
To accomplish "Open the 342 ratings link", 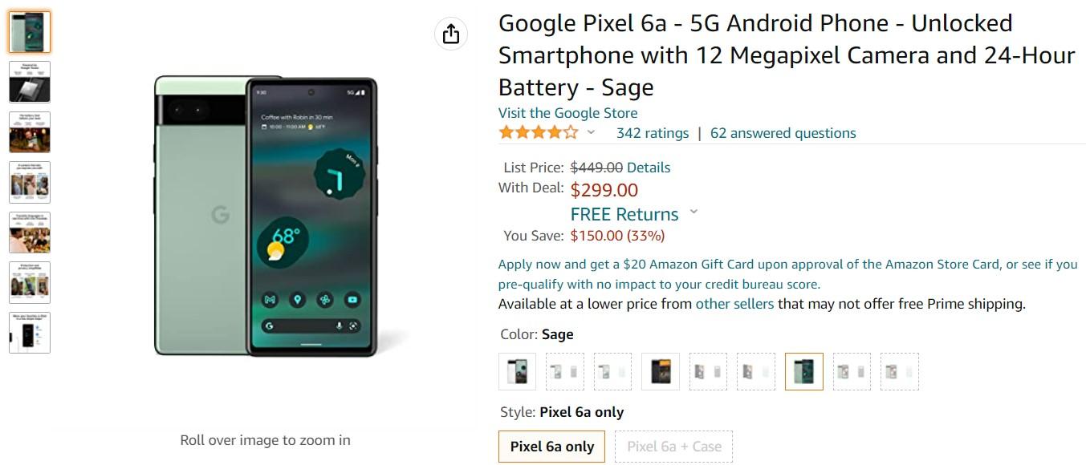I will (652, 133).
